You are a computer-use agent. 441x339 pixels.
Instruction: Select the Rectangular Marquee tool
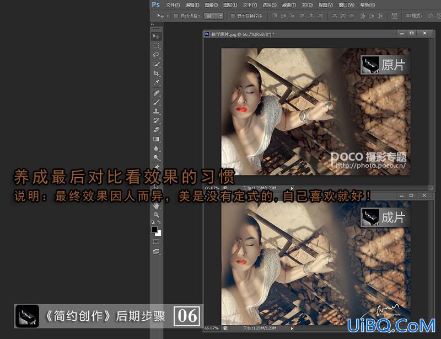tap(156, 46)
